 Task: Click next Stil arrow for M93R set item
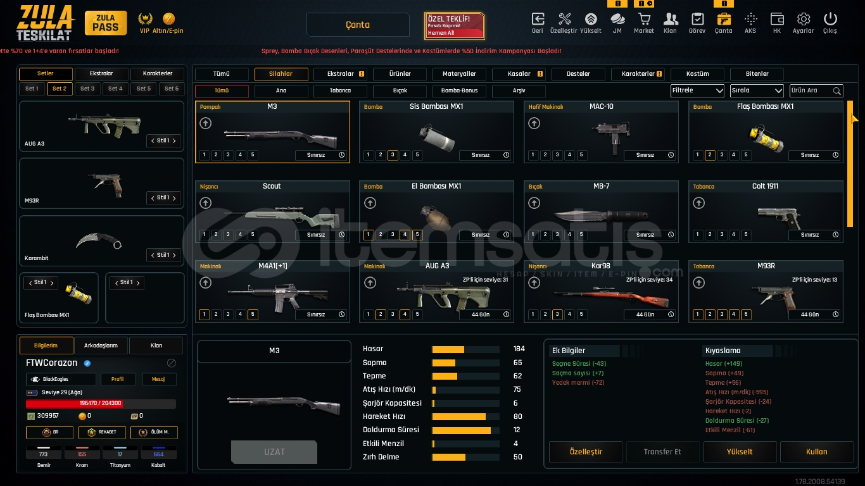pos(174,197)
